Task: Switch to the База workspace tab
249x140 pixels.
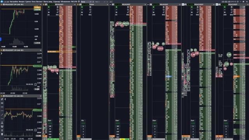Action: (83, 2)
